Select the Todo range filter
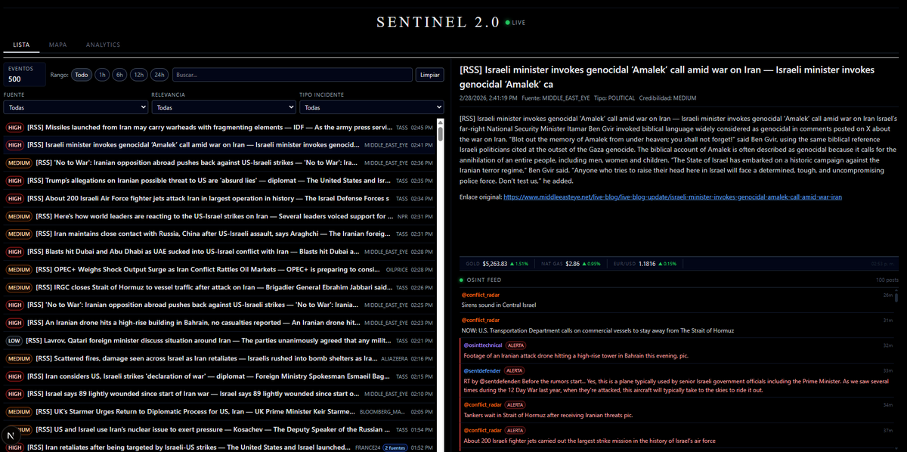 [x=81, y=75]
